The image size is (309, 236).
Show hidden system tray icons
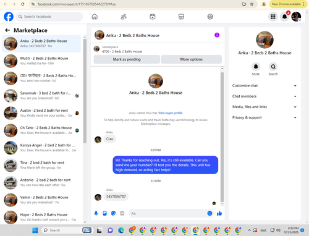(x=249, y=230)
